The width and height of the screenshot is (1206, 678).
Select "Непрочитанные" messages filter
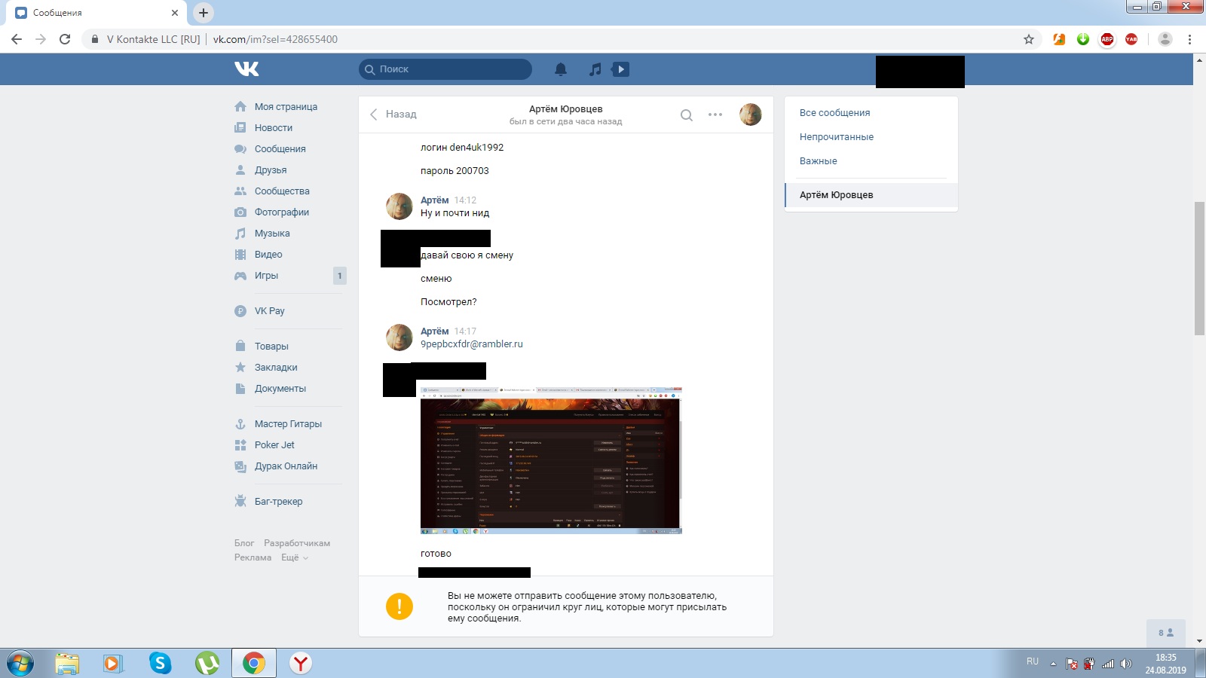836,137
